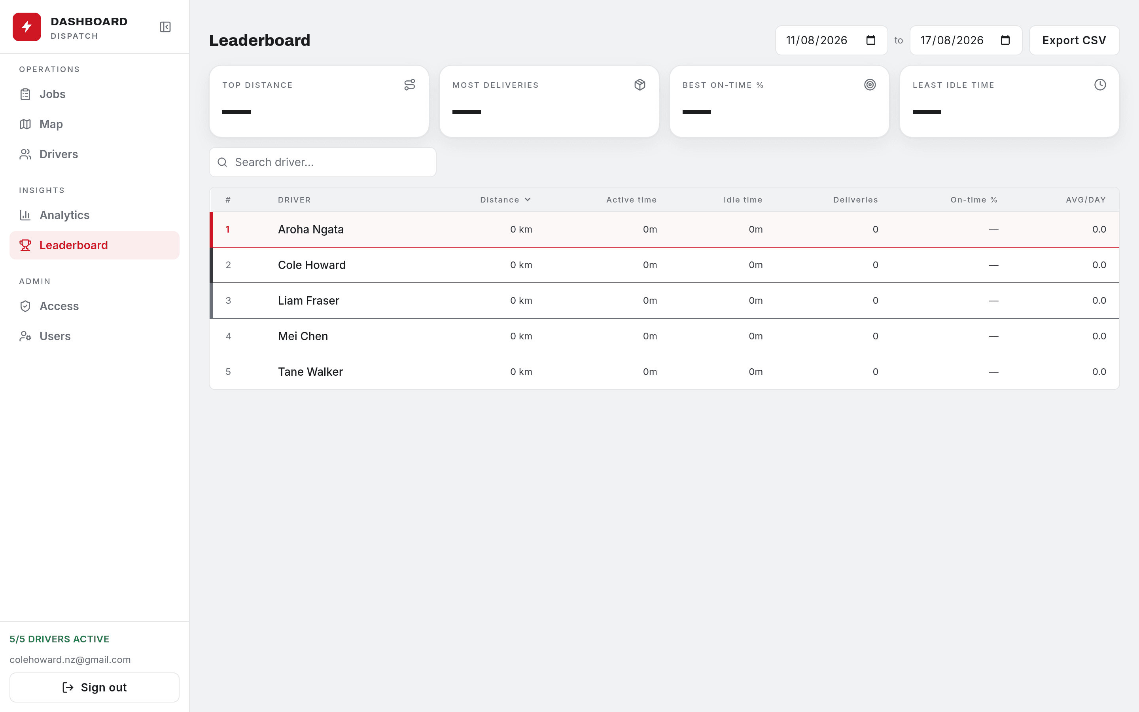The width and height of the screenshot is (1139, 712).
Task: Open the Jobs page
Action: (95, 94)
